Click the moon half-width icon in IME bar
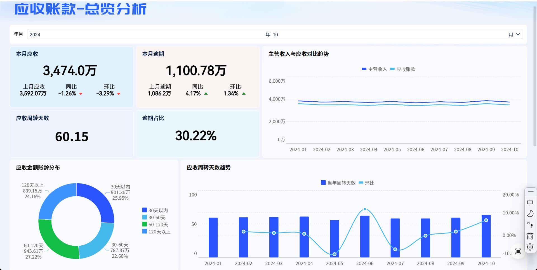537x270 pixels. tap(530, 214)
